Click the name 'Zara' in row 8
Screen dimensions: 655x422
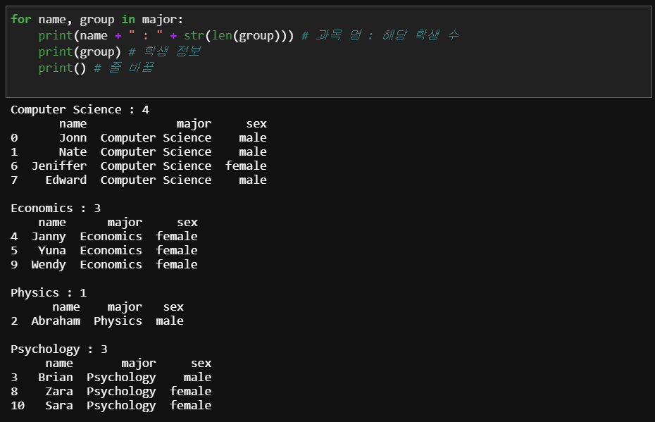59,392
